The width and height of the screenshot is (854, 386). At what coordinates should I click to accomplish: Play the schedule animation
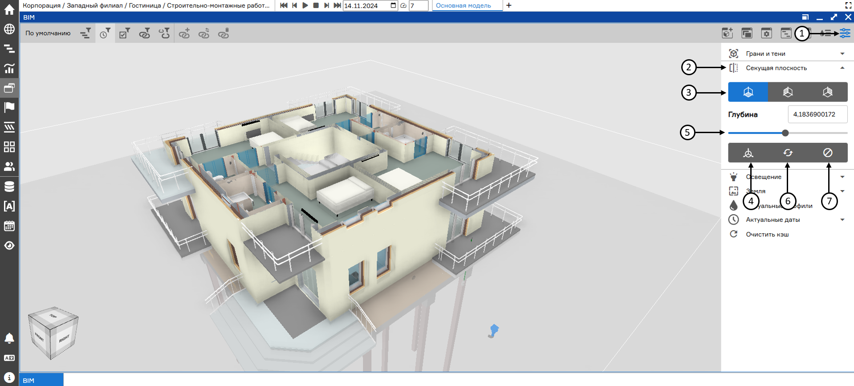pyautogui.click(x=305, y=5)
